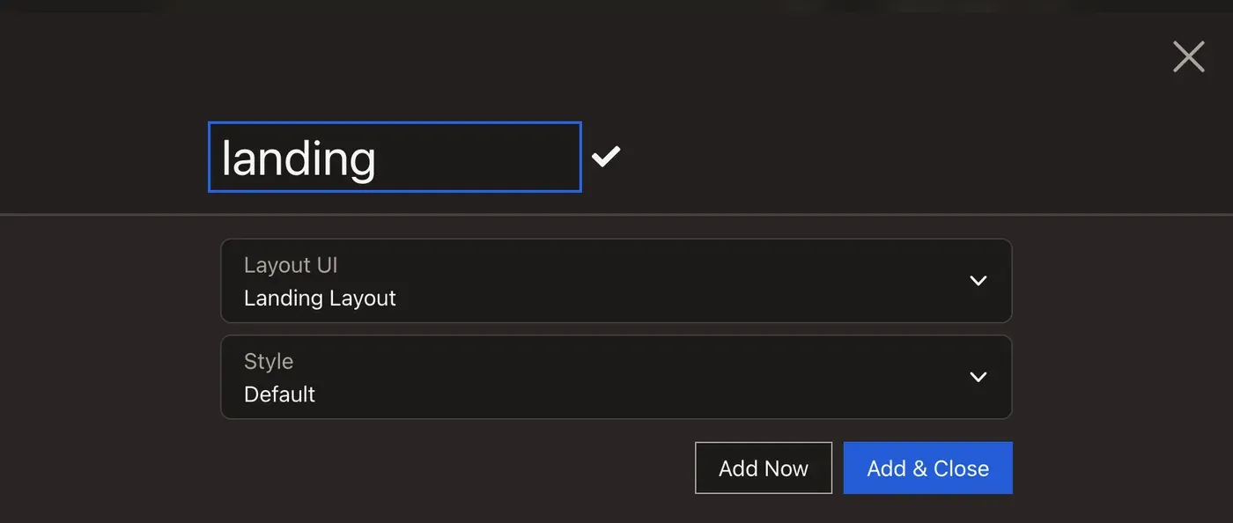Screen dimensions: 1233x523
Task: Close the dialog with the X icon
Action: [x=1189, y=56]
